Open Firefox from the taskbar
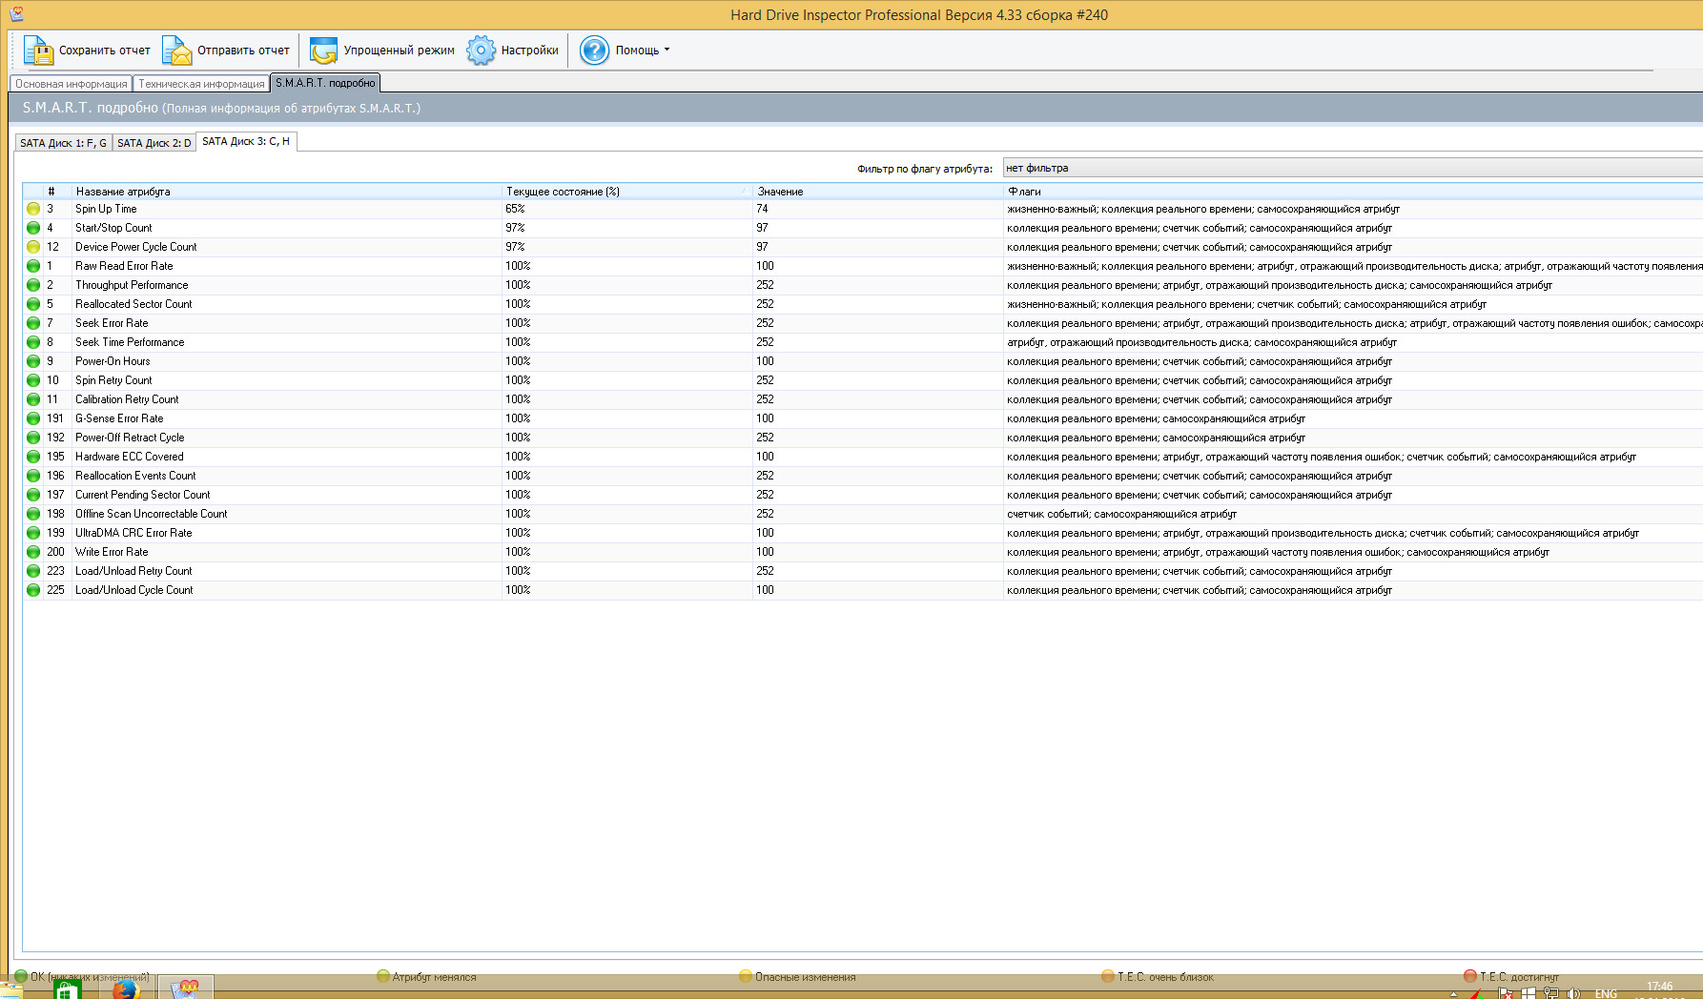1703x999 pixels. click(126, 989)
